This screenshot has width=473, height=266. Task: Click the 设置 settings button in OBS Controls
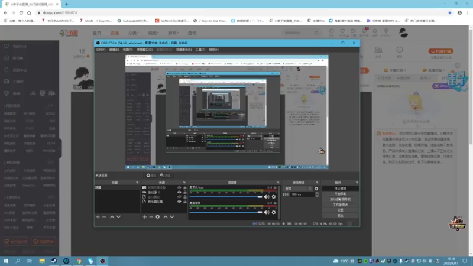pyautogui.click(x=341, y=210)
